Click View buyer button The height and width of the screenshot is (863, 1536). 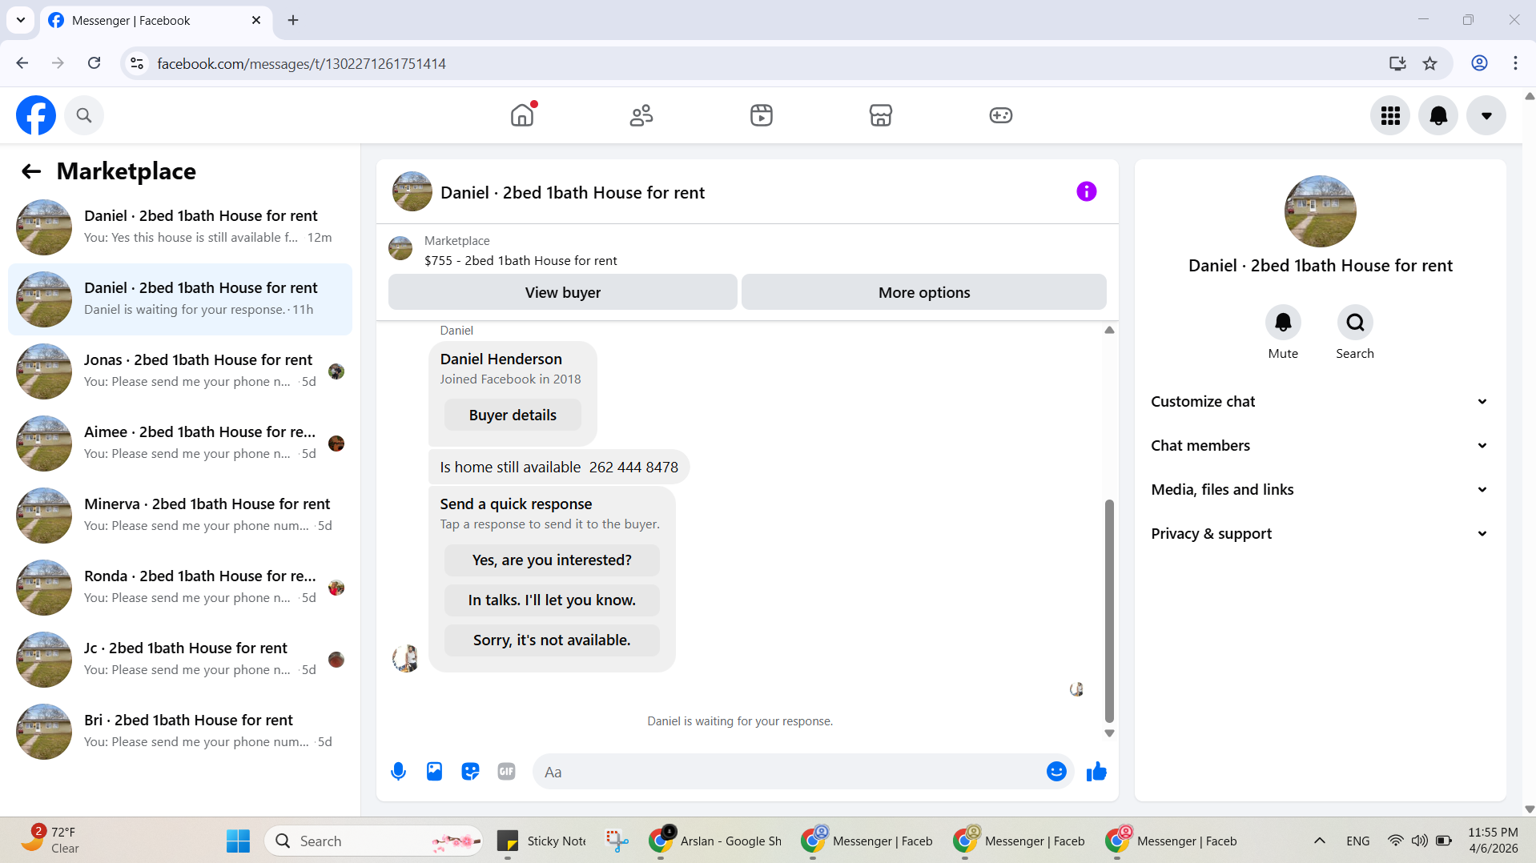point(562,292)
